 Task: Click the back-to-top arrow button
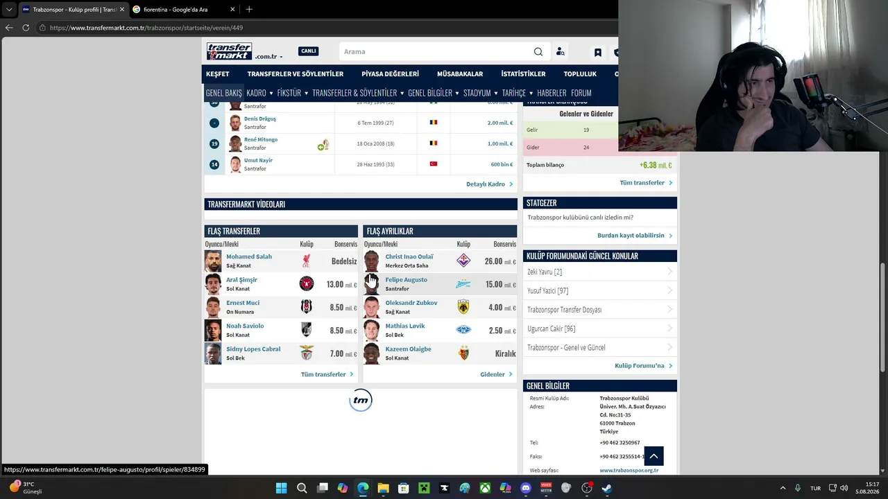tap(654, 456)
